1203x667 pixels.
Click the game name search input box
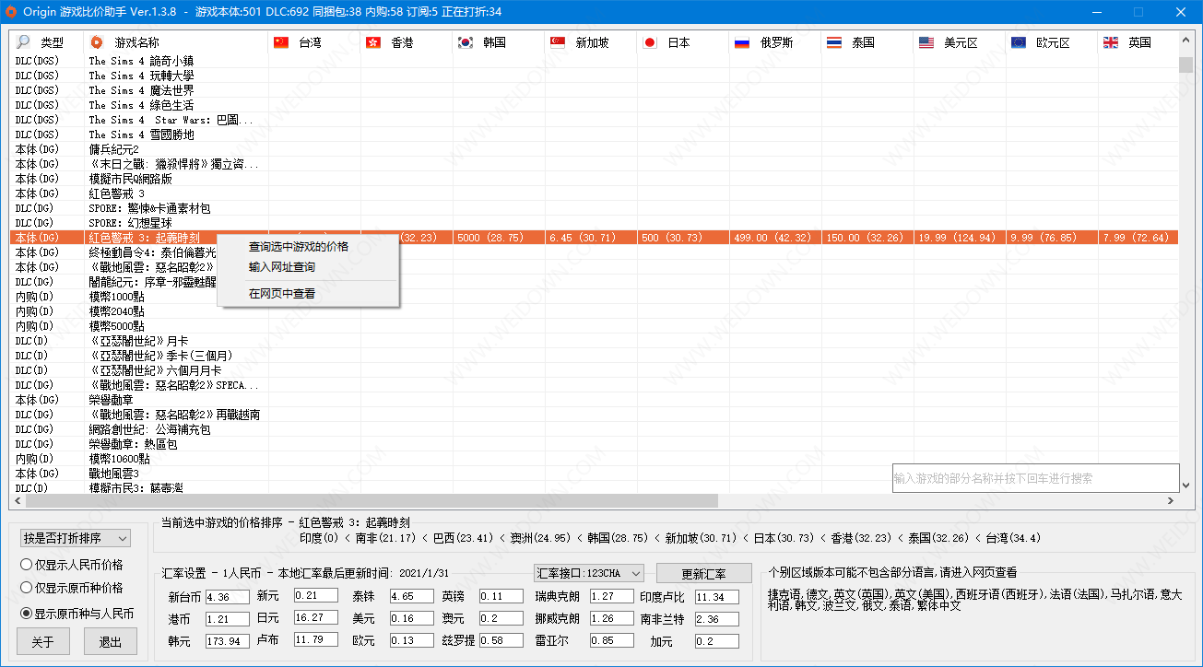click(1035, 478)
